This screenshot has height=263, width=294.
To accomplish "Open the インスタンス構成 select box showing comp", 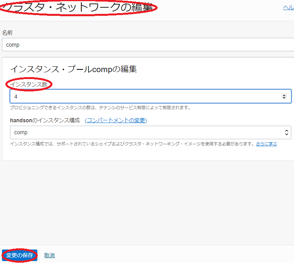I will (x=146, y=133).
